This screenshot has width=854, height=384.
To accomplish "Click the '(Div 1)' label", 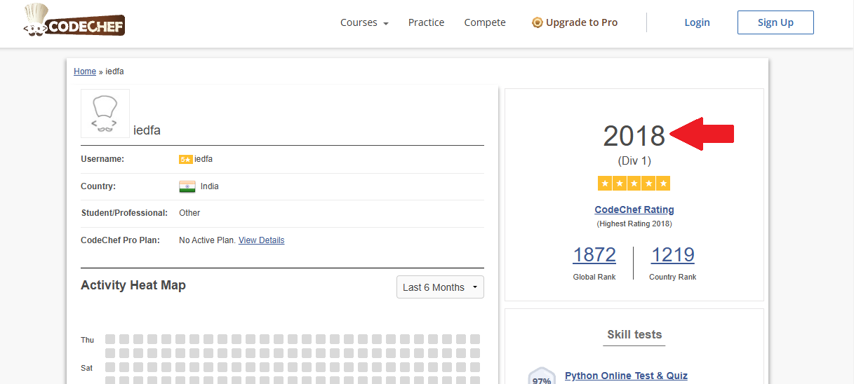I will pos(634,161).
